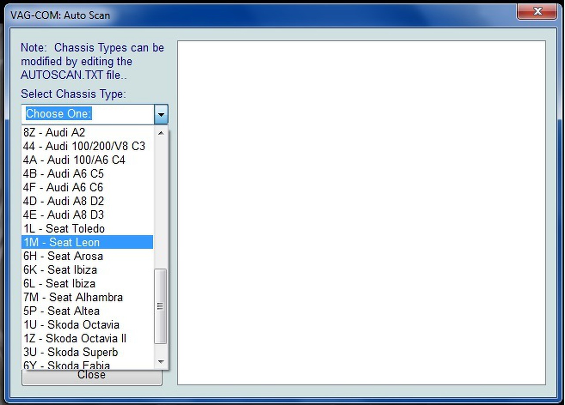Open the Select Chassis Type dropdown arrow
This screenshot has width=565, height=405.
point(161,114)
